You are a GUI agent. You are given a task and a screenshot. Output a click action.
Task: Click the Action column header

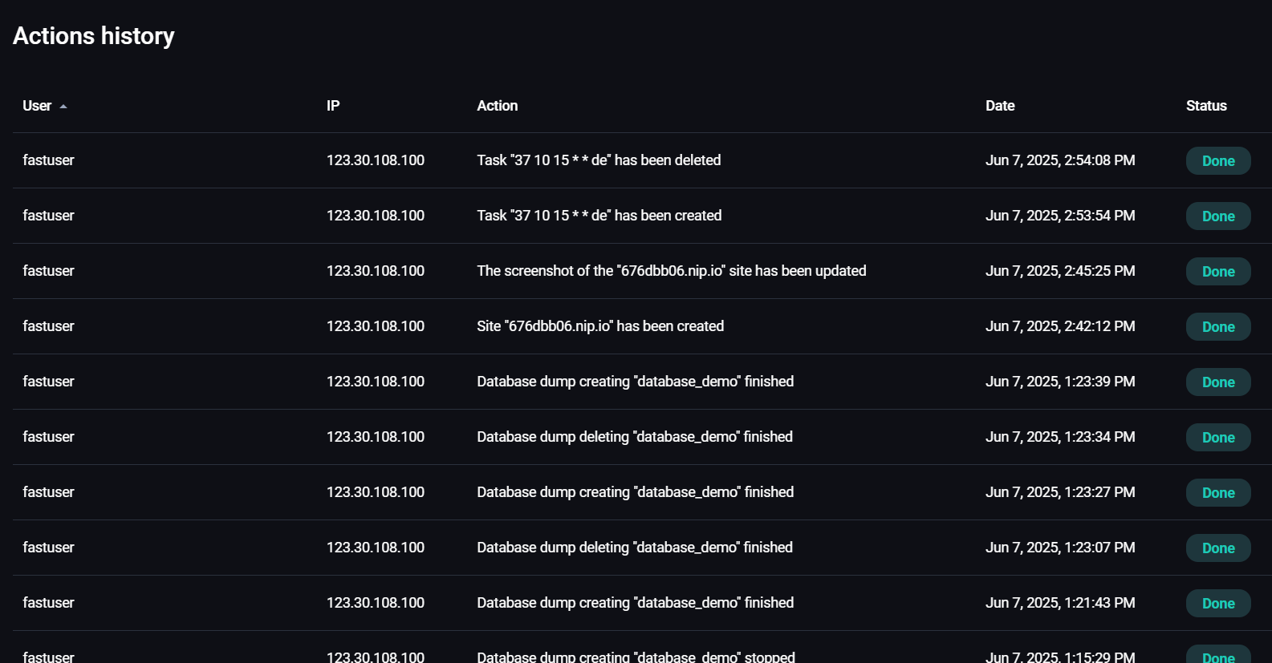497,106
